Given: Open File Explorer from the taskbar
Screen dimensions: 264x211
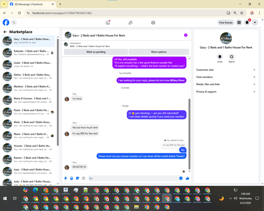Looking at the screenshot, I should (x=136, y=207).
